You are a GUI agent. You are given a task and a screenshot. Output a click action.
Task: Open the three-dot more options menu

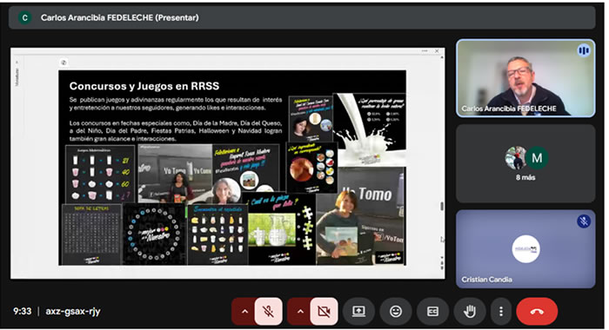pos(501,311)
